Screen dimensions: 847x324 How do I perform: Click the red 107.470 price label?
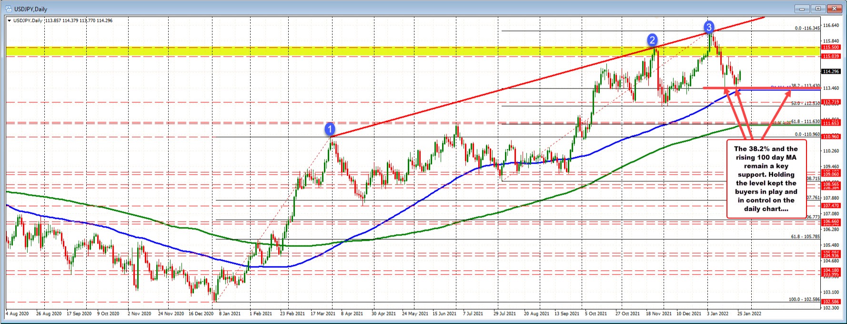pos(831,206)
